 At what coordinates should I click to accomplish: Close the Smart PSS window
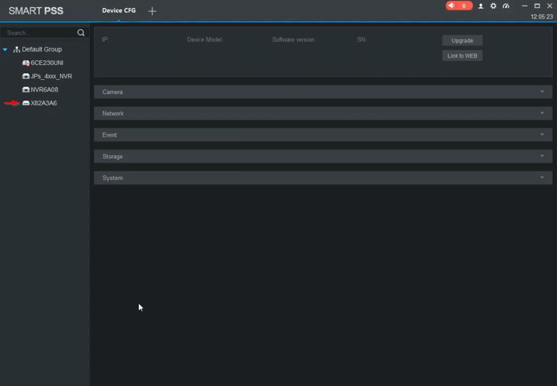(x=549, y=6)
